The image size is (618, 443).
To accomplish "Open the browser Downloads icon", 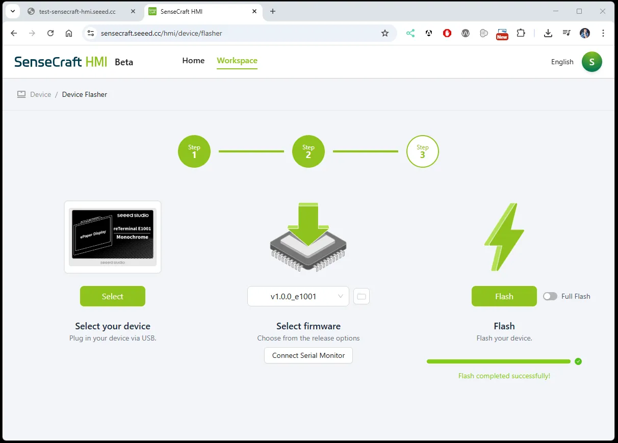I will pyautogui.click(x=548, y=33).
